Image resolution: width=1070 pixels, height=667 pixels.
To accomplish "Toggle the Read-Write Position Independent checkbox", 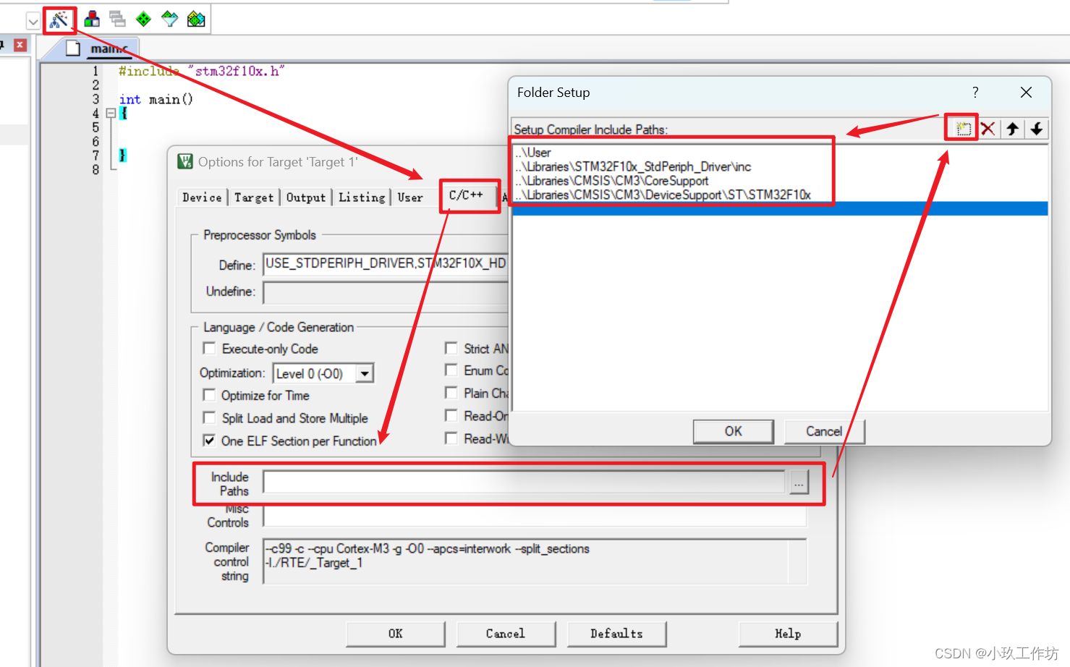I will click(451, 438).
